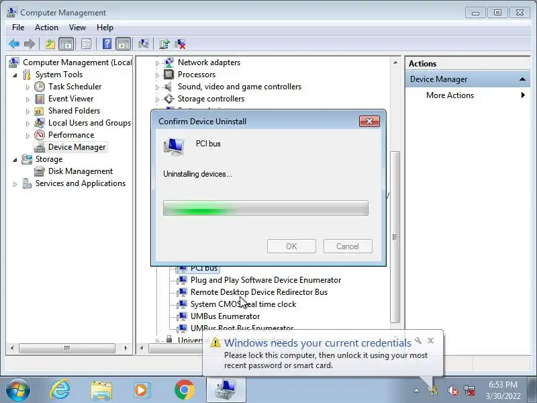Click the Uninstall device toolbar icon
The image size is (537, 403).
[180, 44]
